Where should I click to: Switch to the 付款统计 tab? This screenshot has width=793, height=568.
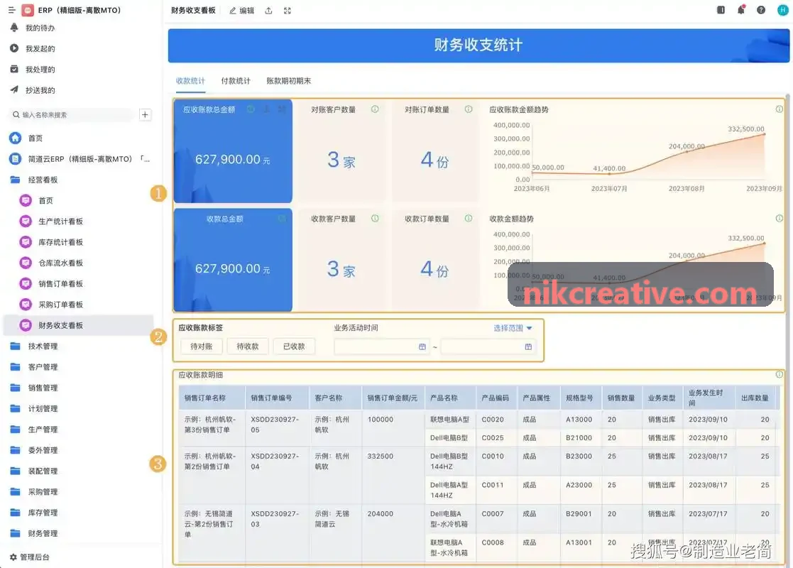(236, 81)
